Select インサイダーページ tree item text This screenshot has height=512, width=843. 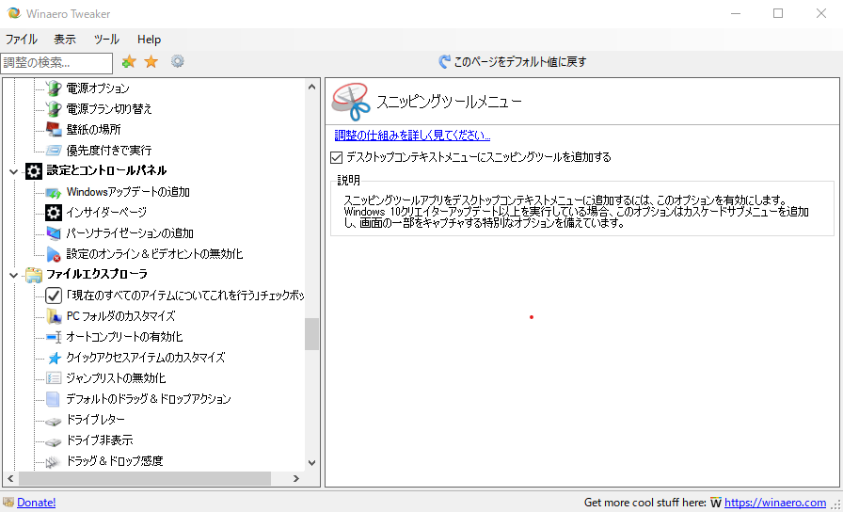(106, 213)
